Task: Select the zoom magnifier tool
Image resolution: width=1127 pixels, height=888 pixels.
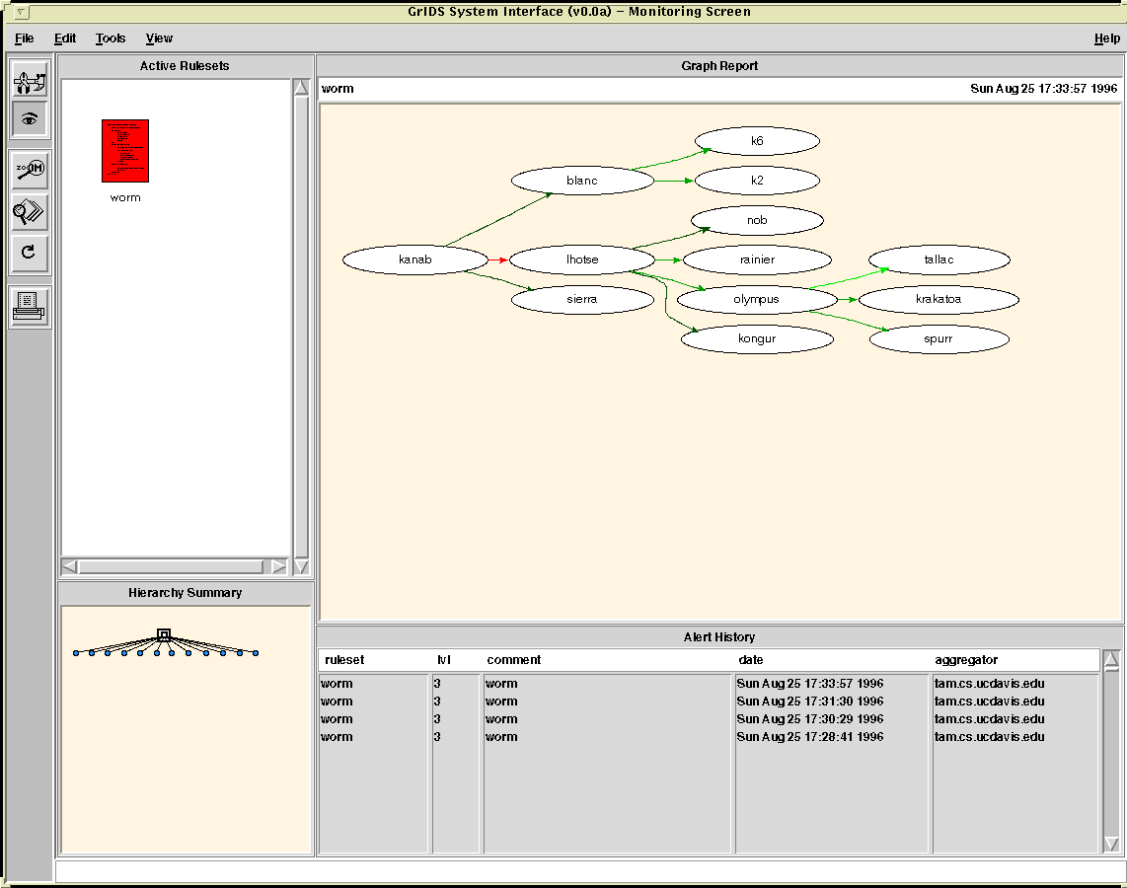Action: tap(30, 171)
